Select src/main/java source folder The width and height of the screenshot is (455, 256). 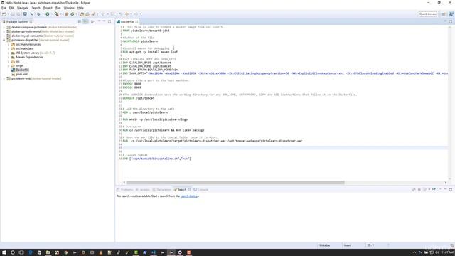25,49
